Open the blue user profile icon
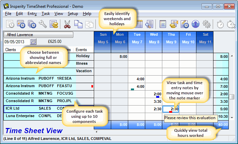This screenshot has width=238, height=144. (195, 24)
